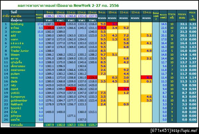Select price 1340.0 in winwan row
Screen dimensions: 199x134
(x=92, y=32)
